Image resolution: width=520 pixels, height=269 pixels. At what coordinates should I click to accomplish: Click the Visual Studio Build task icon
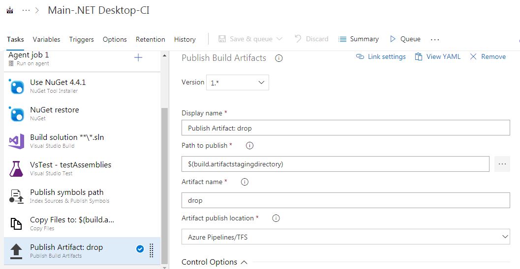pos(16,141)
